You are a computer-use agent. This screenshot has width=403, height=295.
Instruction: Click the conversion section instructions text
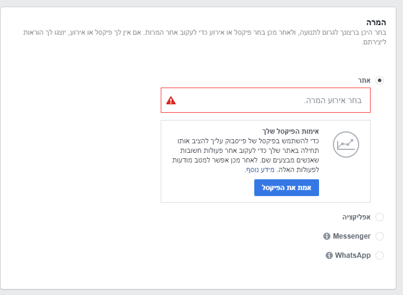[204, 37]
